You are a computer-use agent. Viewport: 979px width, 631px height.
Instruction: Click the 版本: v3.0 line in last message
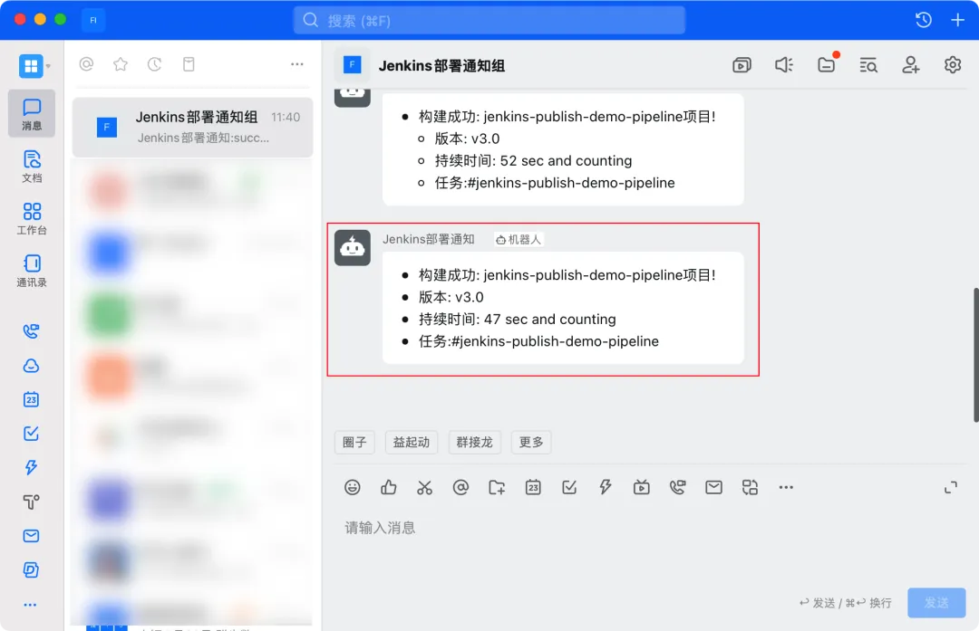tap(451, 298)
